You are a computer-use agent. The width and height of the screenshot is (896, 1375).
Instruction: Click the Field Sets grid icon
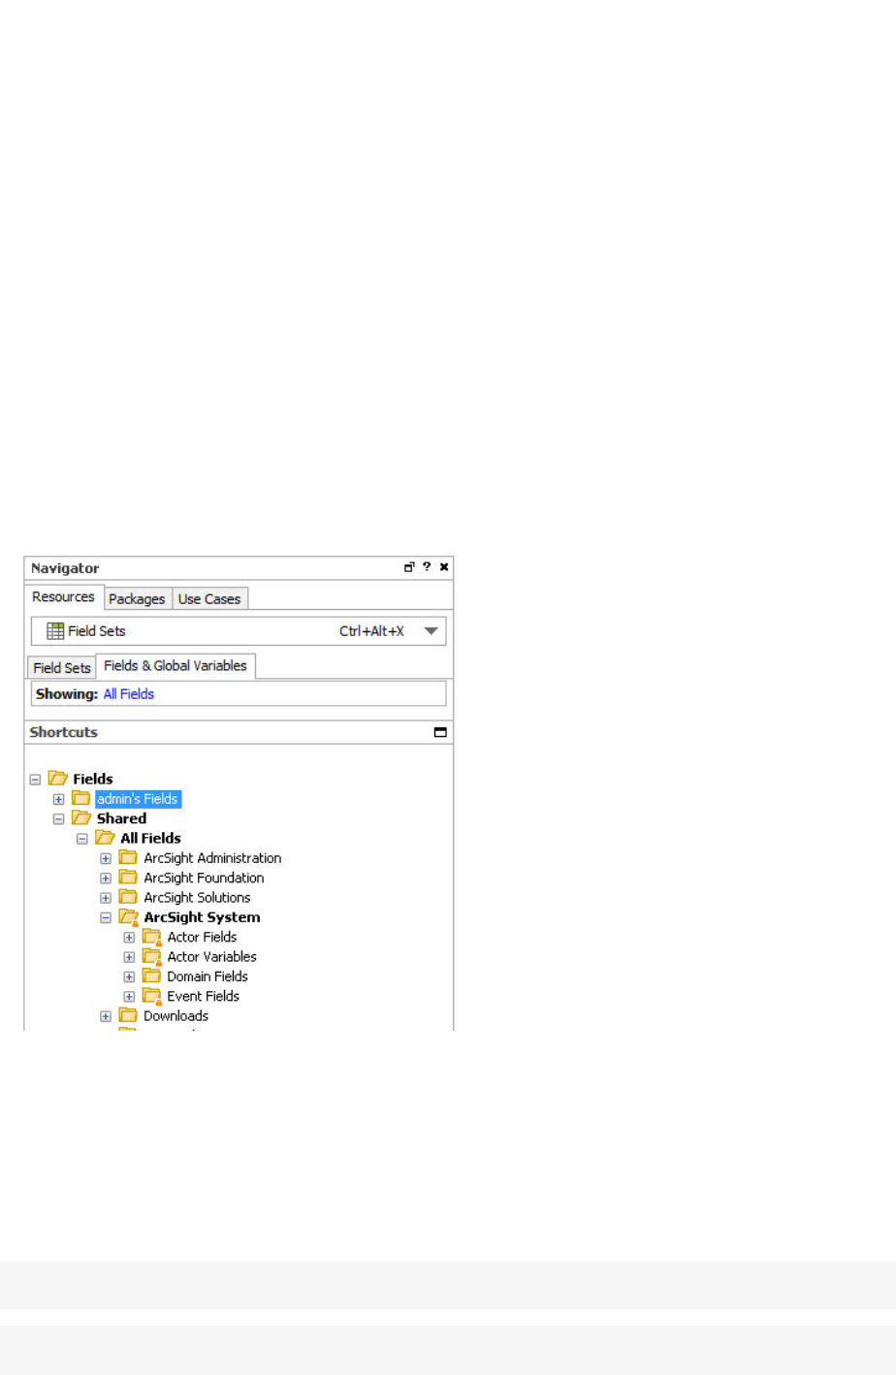click(x=55, y=631)
